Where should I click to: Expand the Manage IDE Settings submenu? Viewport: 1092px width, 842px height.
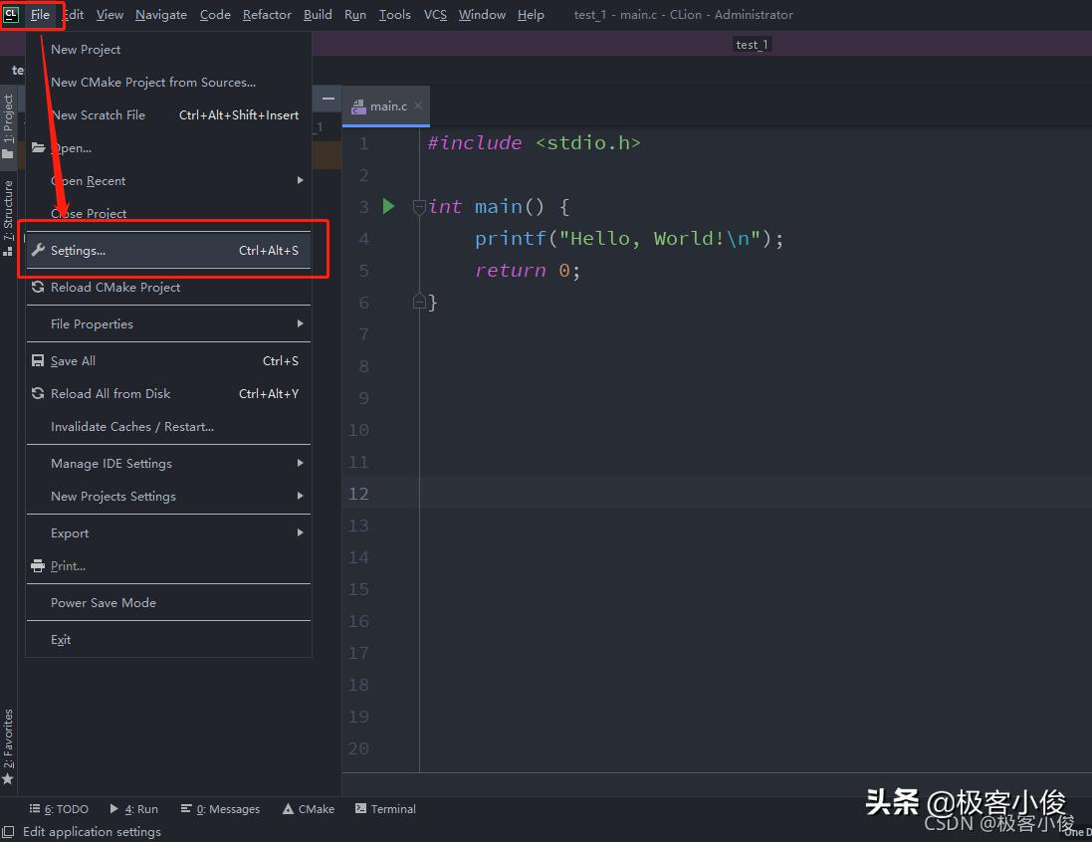pos(109,463)
